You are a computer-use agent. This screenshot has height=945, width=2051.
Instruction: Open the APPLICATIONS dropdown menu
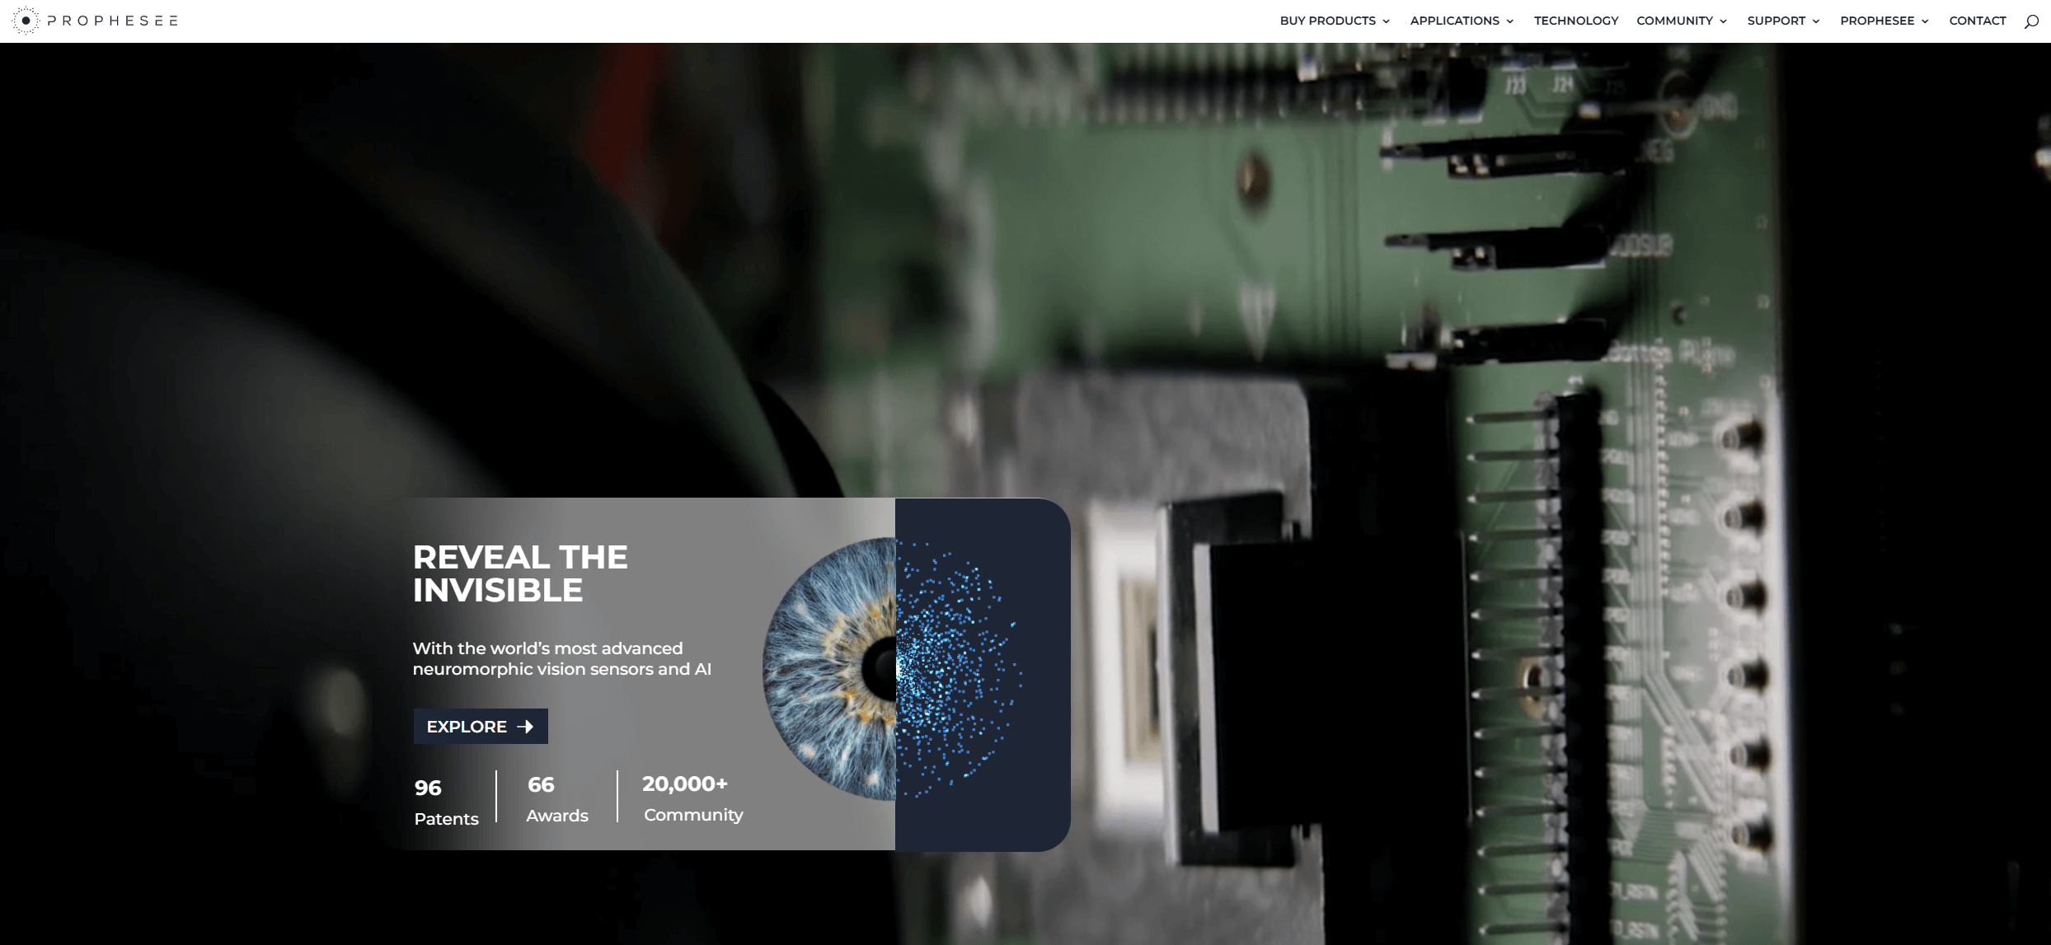1455,21
